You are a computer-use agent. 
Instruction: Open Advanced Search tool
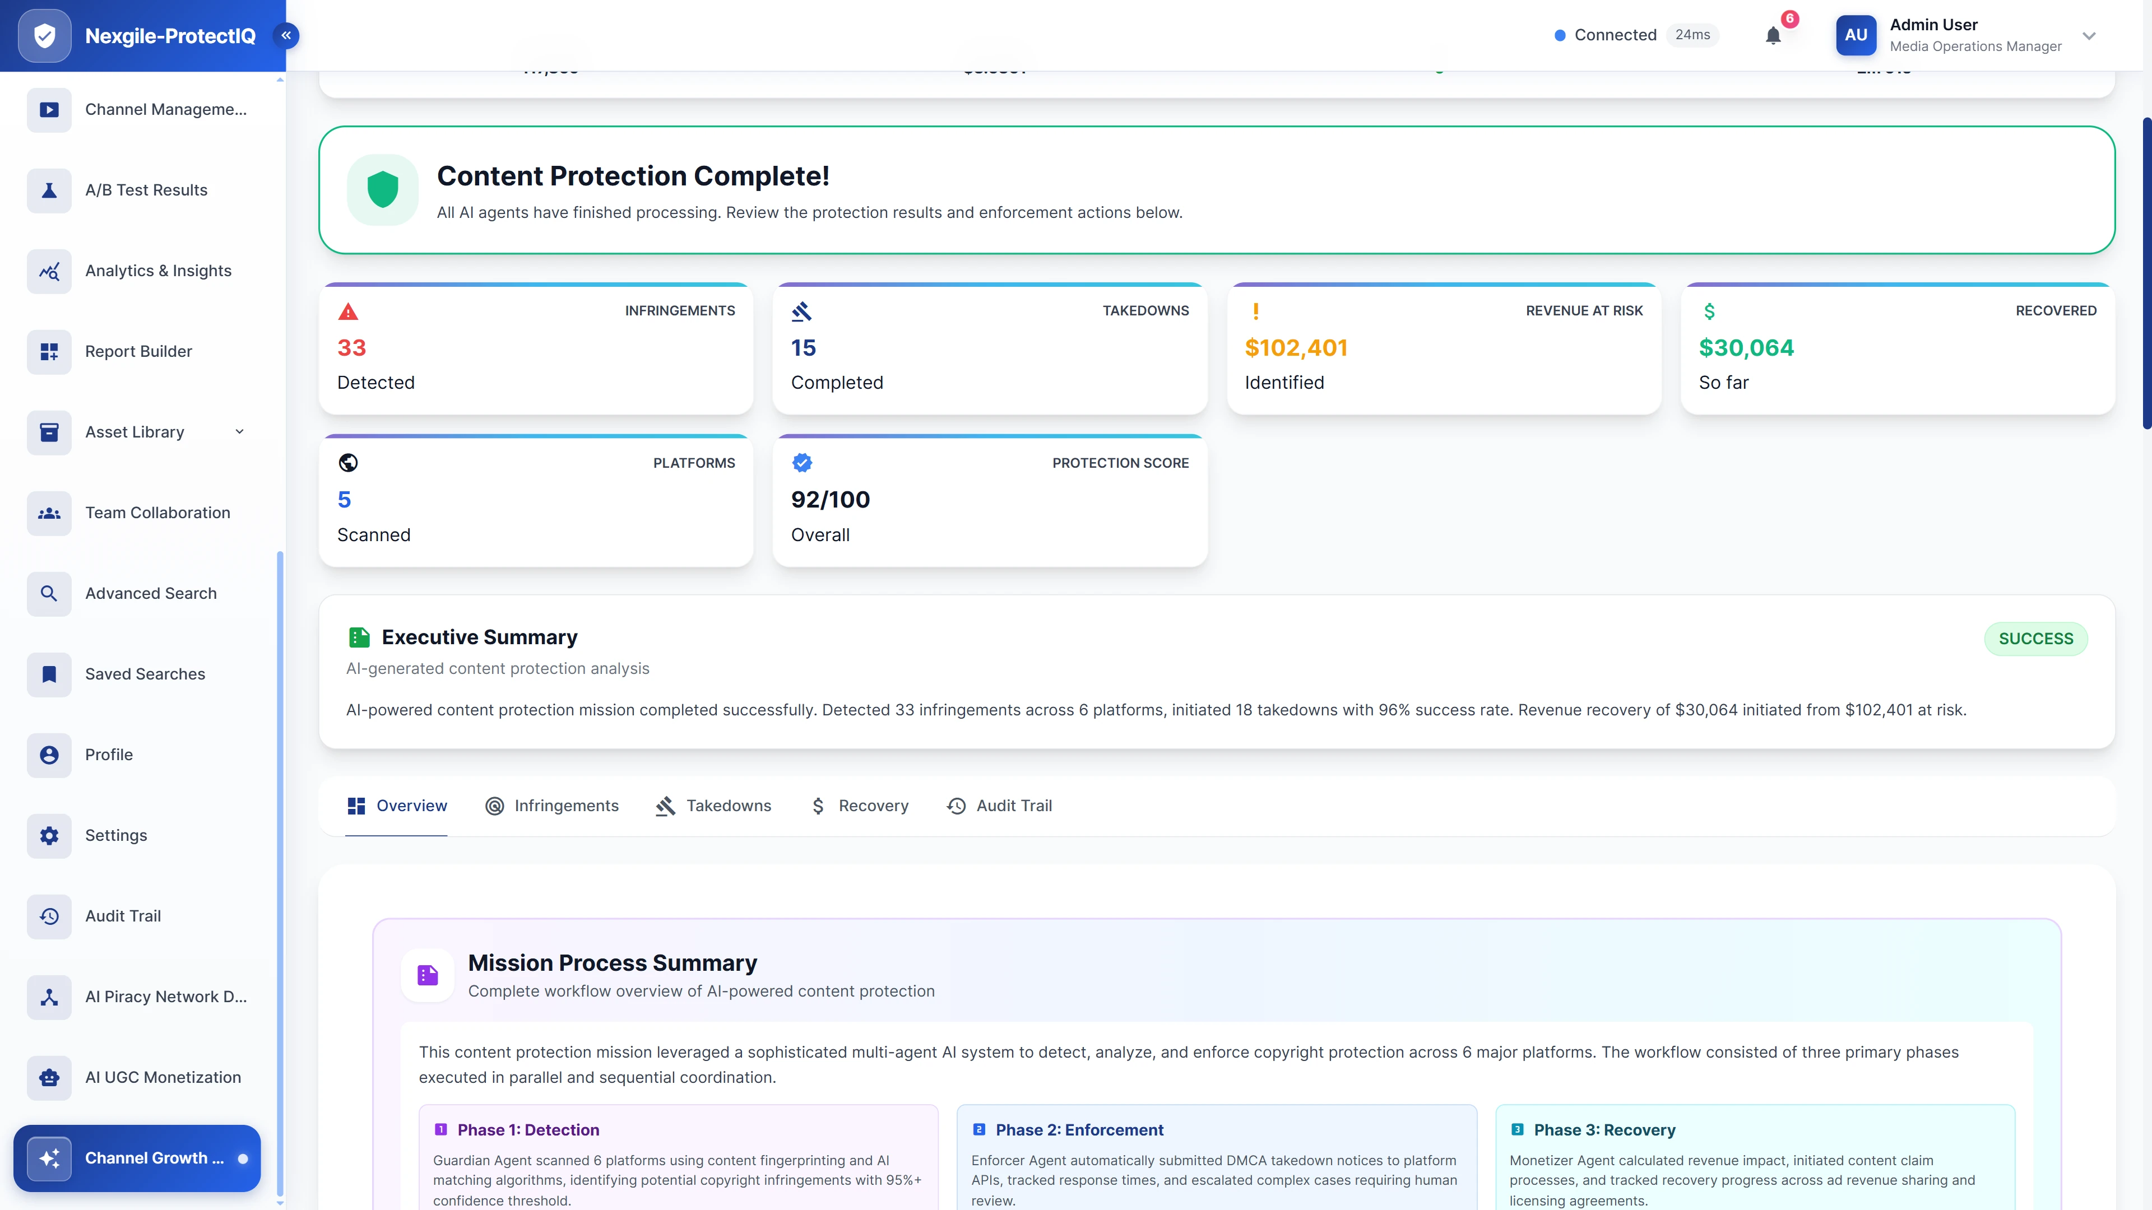[150, 593]
